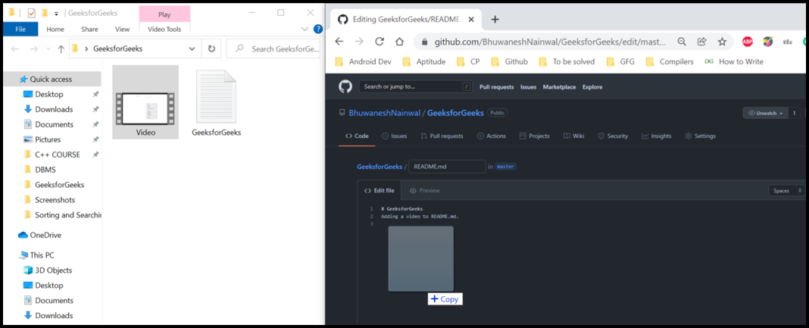809x328 pixels.
Task: Open the GFG bookmark folder
Action: [x=620, y=61]
